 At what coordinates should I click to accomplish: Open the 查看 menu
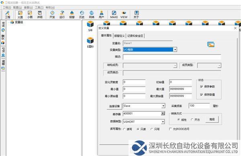point(28,7)
